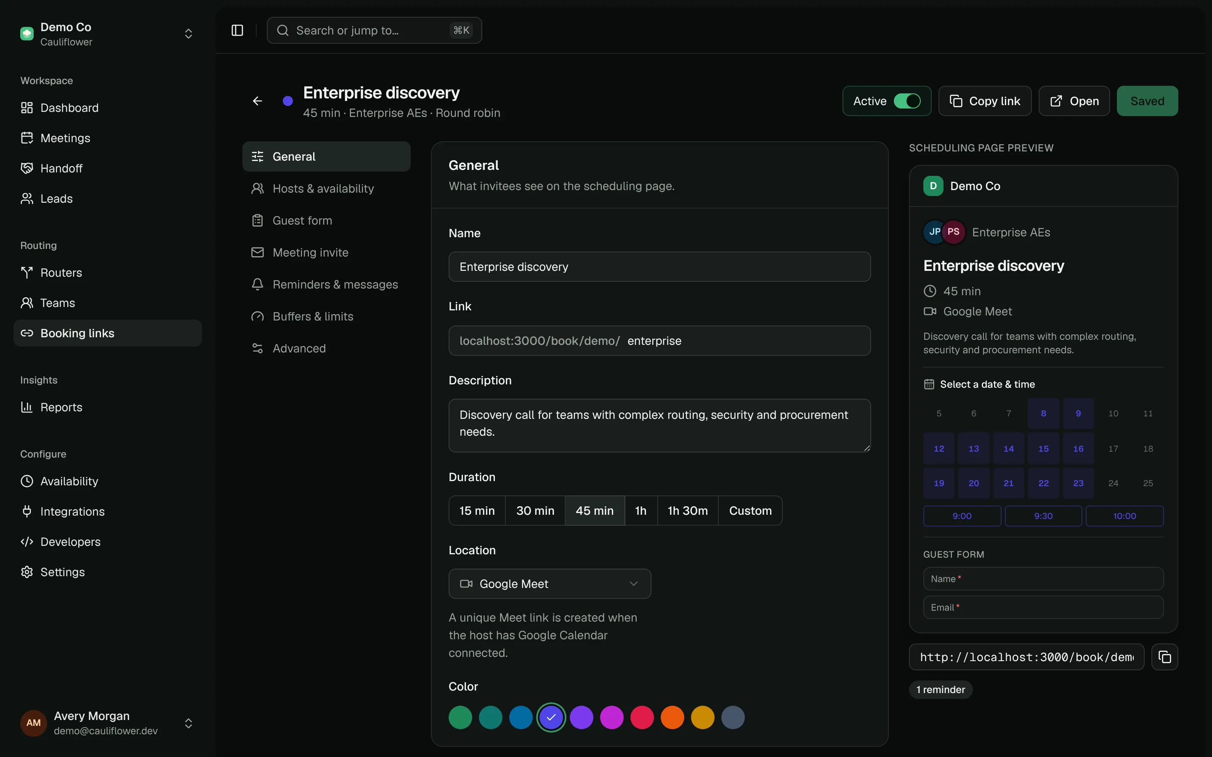Click the Description text area
The image size is (1212, 757).
tap(659, 426)
